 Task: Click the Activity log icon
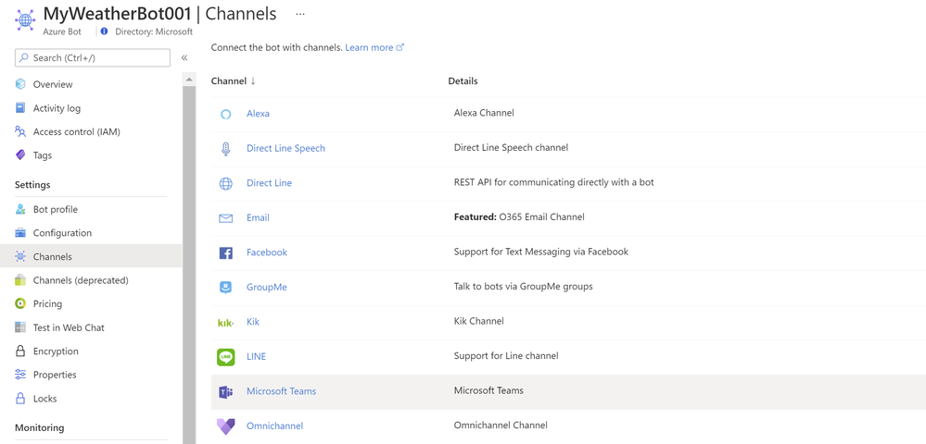[x=20, y=108]
